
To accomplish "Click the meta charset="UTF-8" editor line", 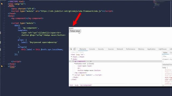I will [x=23, y=9].
